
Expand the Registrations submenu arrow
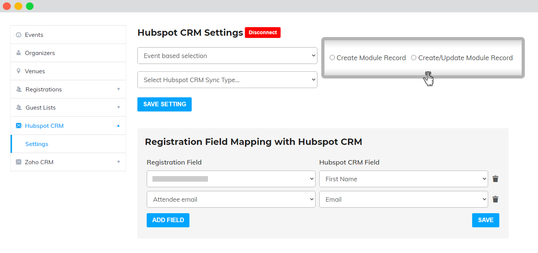click(x=119, y=89)
